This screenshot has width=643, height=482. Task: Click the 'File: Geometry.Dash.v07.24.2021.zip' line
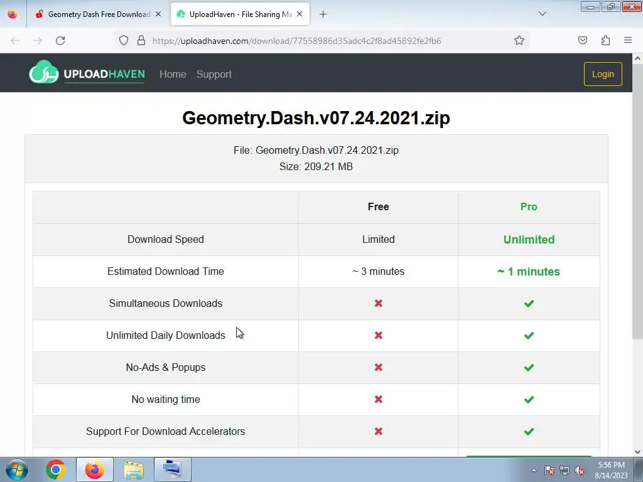coord(316,150)
